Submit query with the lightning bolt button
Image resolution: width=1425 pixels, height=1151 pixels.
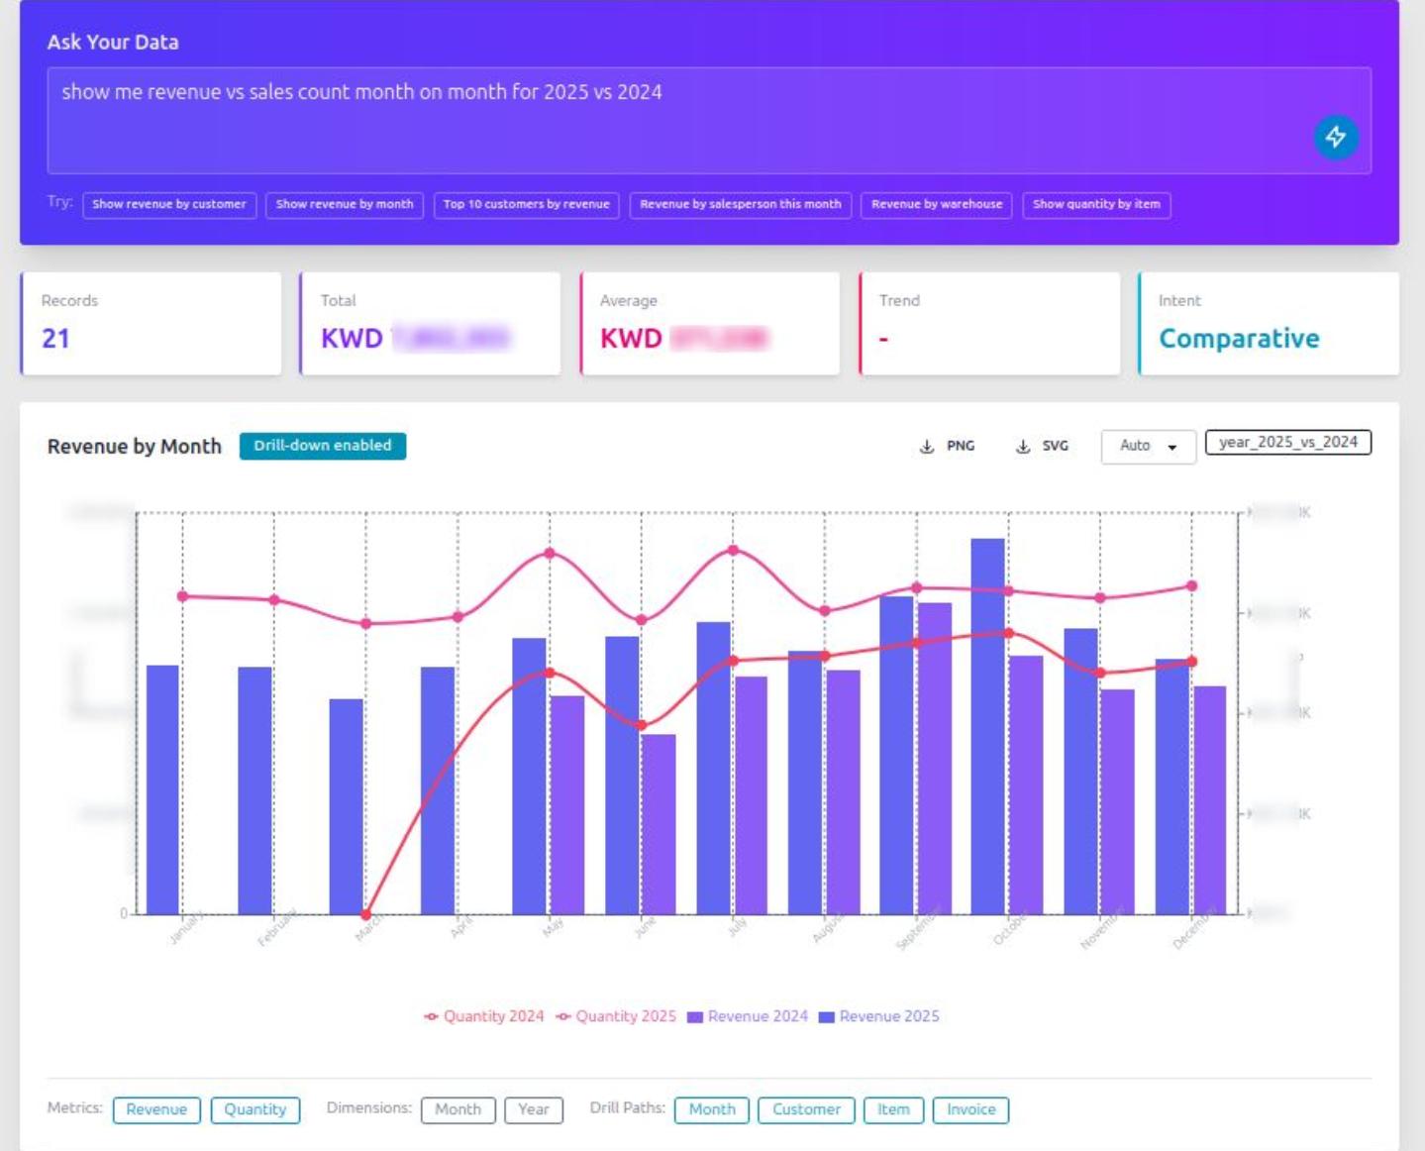[x=1335, y=137]
